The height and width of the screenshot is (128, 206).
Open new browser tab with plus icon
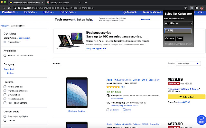85,2
